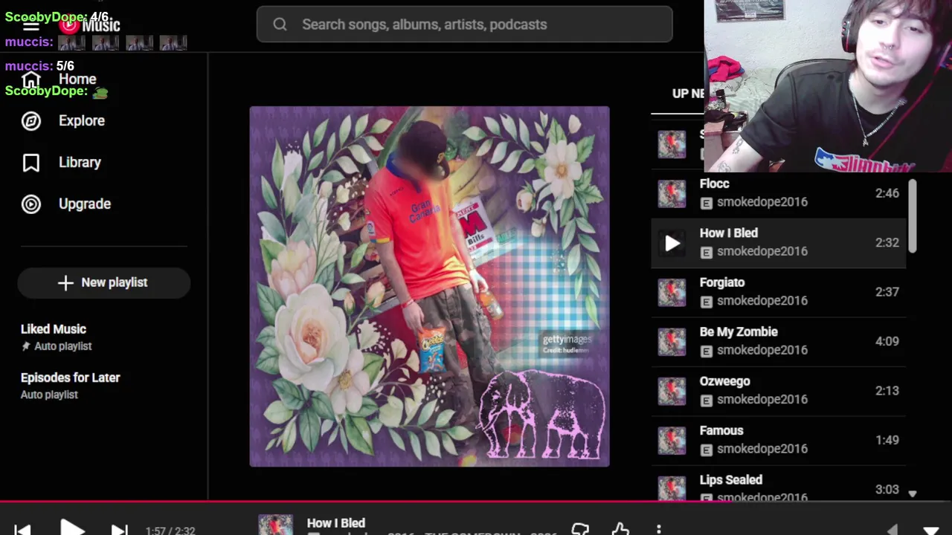Click the How I Bled play icon
This screenshot has width=952, height=535.
pyautogui.click(x=672, y=243)
